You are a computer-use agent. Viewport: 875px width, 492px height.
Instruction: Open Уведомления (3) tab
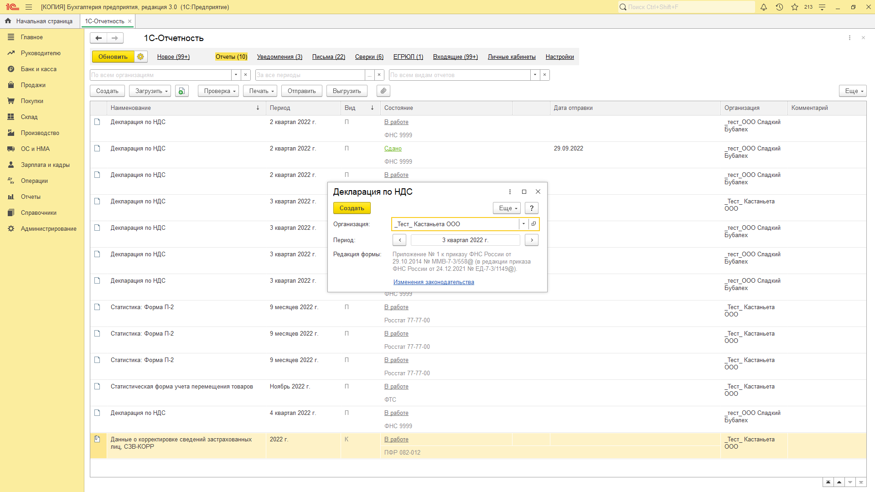tap(280, 57)
